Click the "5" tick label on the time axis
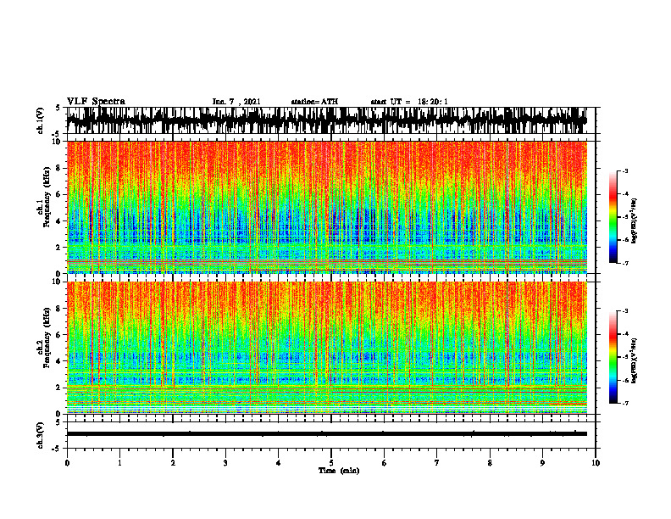The image size is (671, 519). [x=331, y=463]
